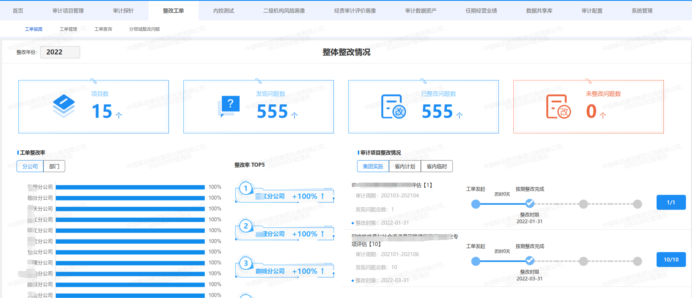Switch to 分领域整改问题 sub-tab
This screenshot has height=298, width=692.
tap(144, 29)
